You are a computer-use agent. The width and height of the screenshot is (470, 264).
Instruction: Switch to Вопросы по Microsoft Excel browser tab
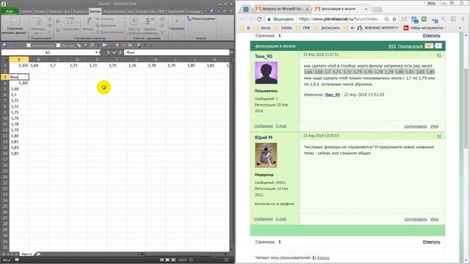click(x=282, y=9)
